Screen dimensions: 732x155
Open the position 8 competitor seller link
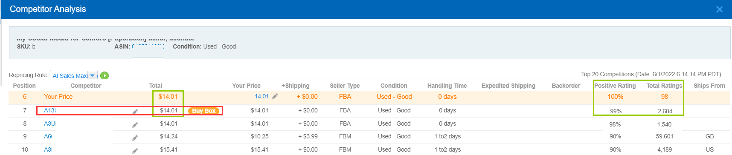tap(49, 123)
